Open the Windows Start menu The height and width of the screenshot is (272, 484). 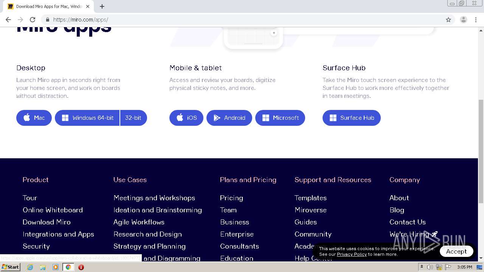pyautogui.click(x=10, y=267)
